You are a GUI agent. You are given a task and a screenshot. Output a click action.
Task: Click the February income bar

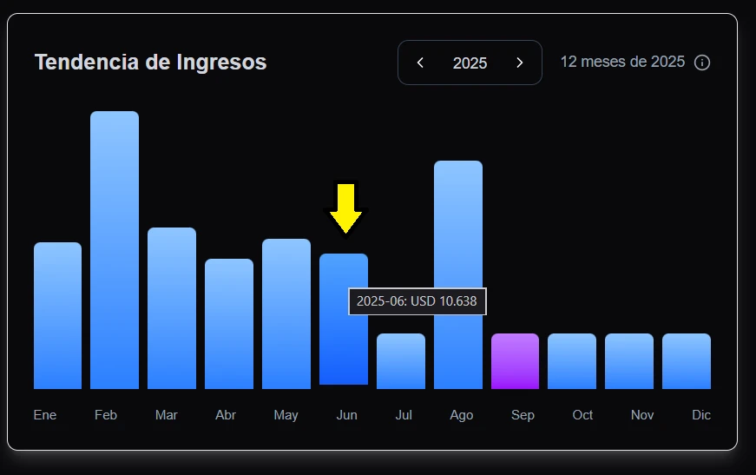[115, 250]
